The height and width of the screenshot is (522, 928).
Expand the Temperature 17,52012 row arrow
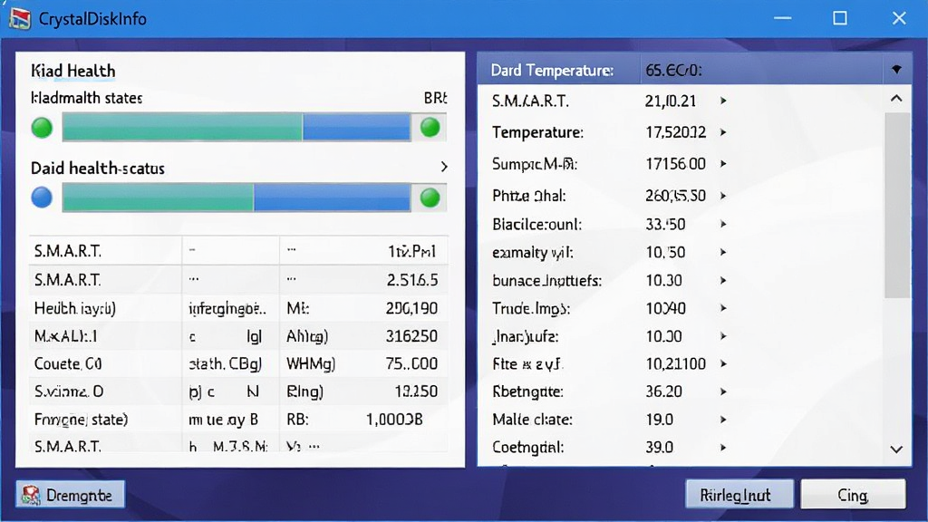(x=723, y=132)
